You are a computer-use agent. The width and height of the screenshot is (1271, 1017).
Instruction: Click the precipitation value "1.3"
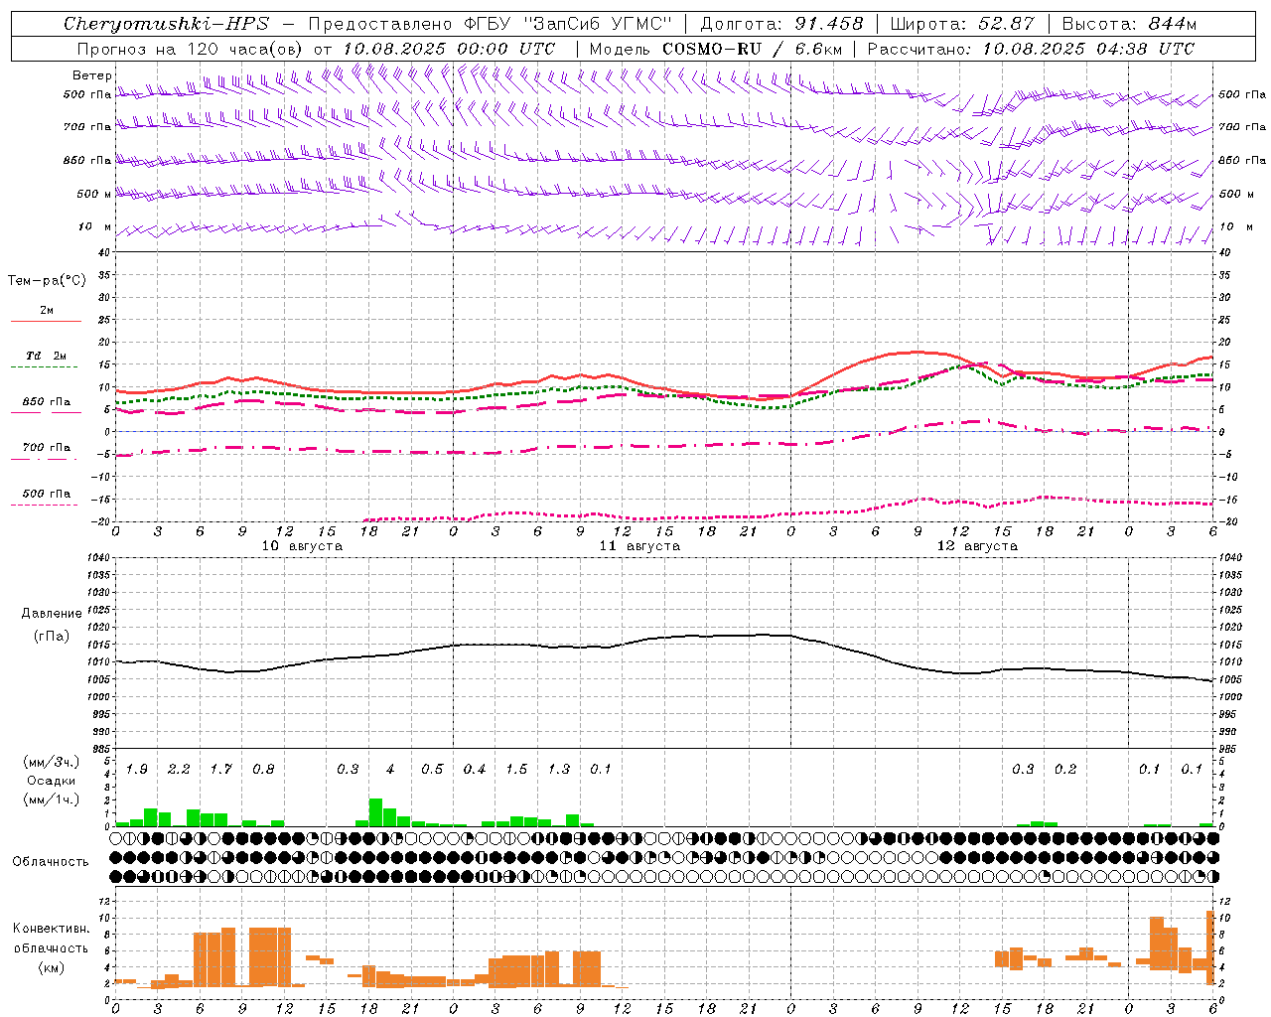pyautogui.click(x=559, y=769)
